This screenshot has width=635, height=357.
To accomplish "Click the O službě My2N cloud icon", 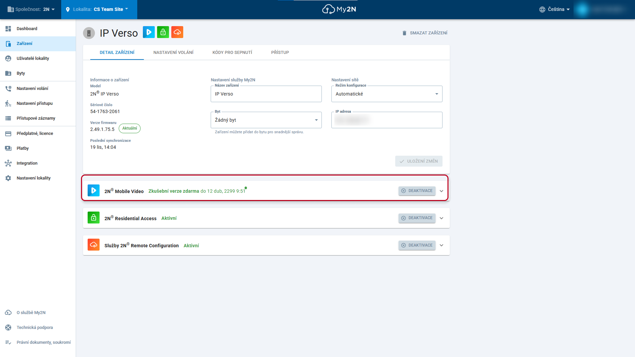I will pyautogui.click(x=8, y=313).
